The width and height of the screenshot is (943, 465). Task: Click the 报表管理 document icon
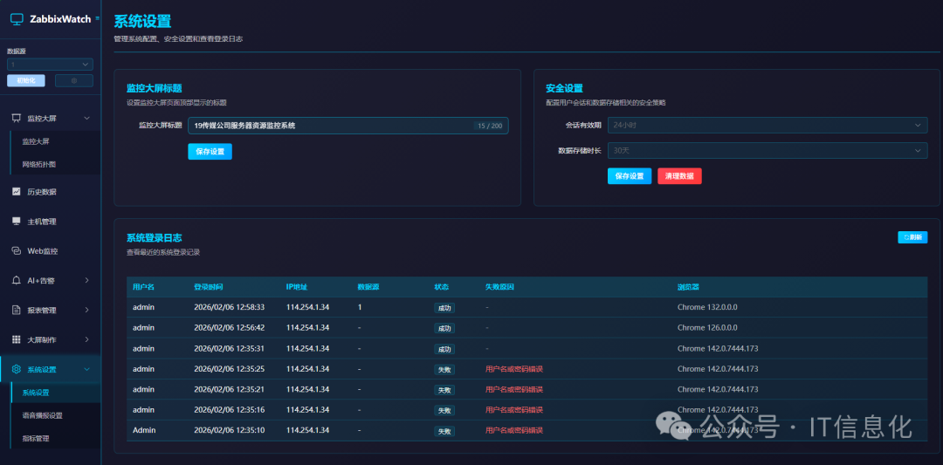(17, 310)
